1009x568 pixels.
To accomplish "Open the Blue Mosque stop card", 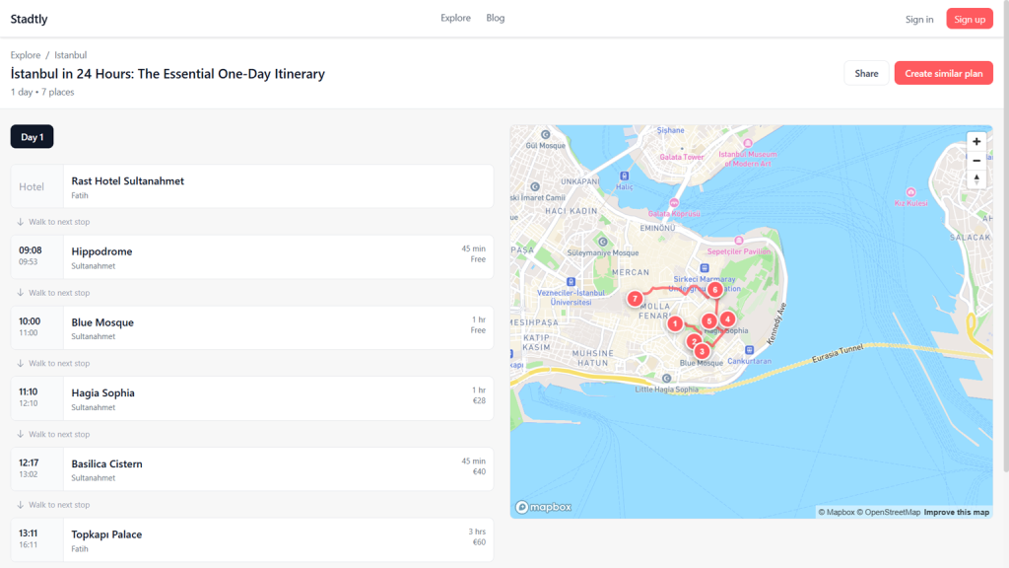I will [x=252, y=327].
